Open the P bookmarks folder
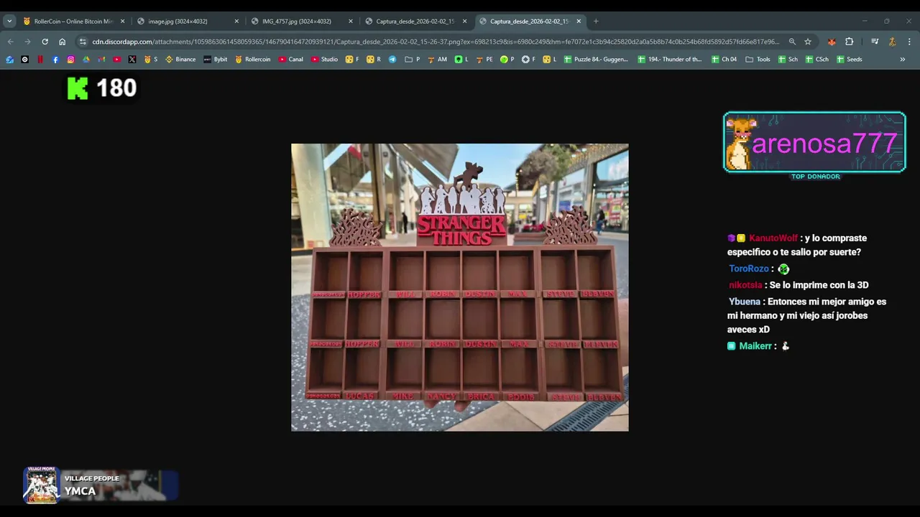The image size is (920, 517). (x=413, y=60)
